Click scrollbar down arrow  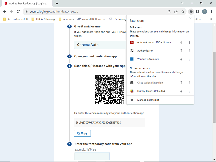click(214, 160)
